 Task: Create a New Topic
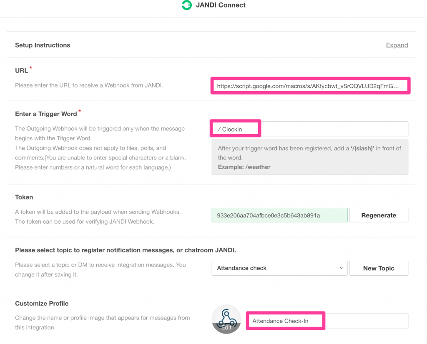pos(378,268)
